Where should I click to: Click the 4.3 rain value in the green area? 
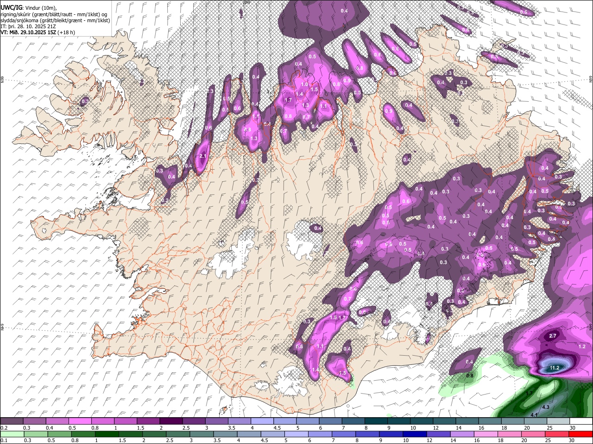(x=545, y=407)
